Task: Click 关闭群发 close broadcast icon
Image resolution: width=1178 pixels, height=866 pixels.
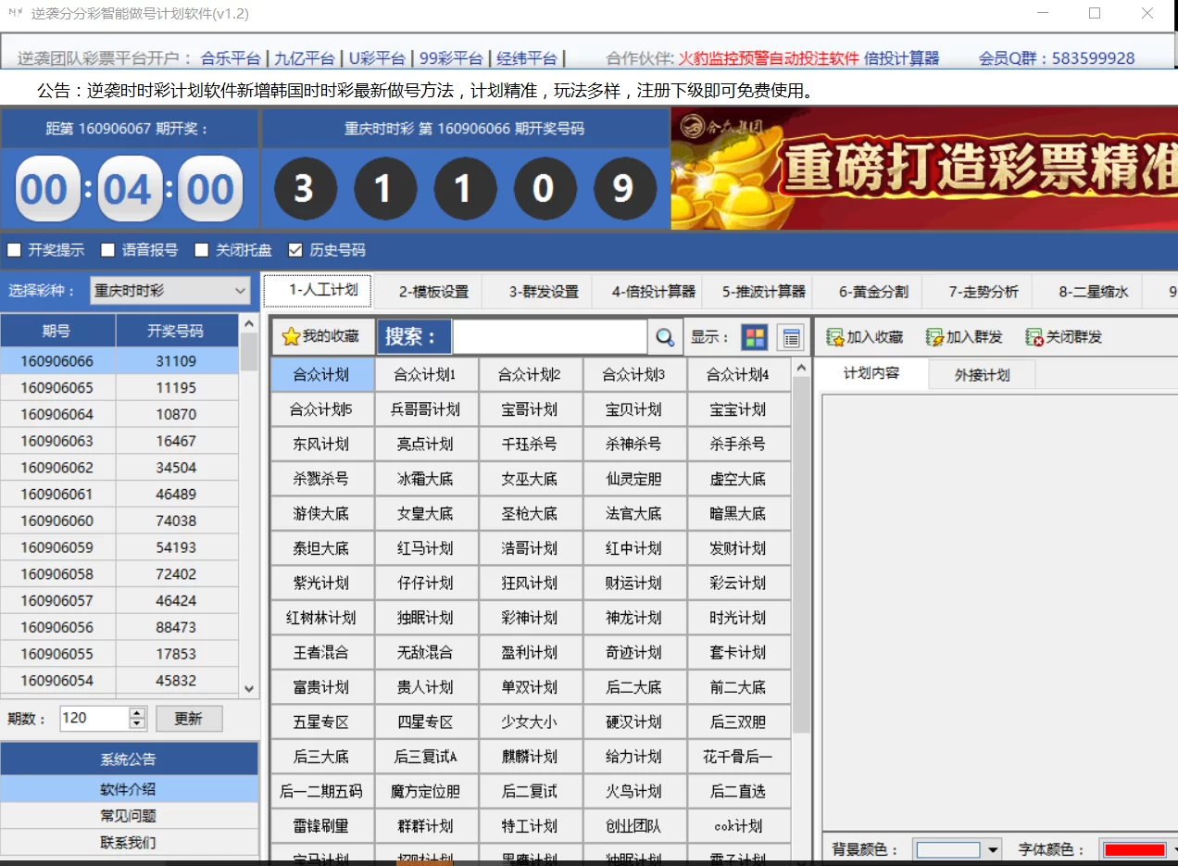Action: point(1034,338)
